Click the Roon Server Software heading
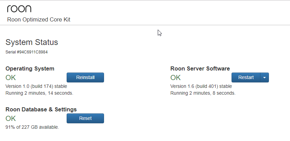The image size is (290, 141). tap(200, 68)
